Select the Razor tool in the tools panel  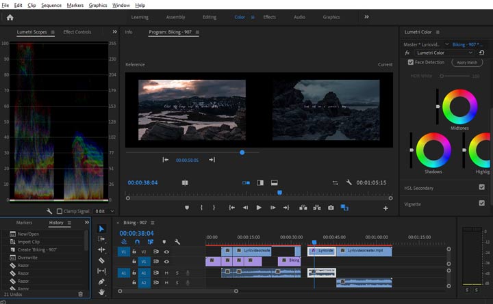(101, 260)
